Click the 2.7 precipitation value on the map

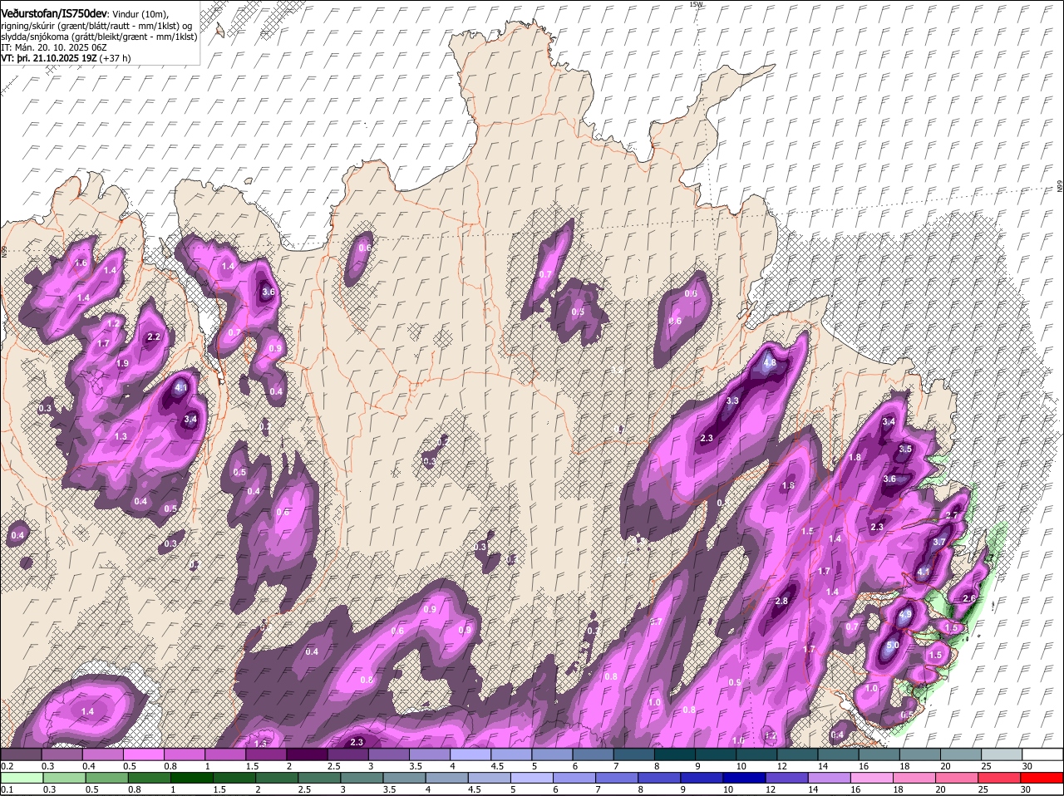click(953, 515)
